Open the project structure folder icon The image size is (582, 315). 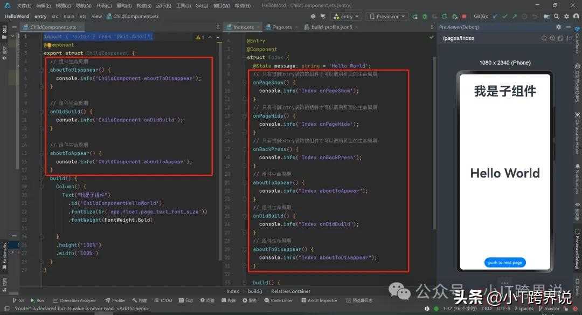[x=547, y=16]
